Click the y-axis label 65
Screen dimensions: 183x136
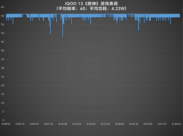coord(3,7)
